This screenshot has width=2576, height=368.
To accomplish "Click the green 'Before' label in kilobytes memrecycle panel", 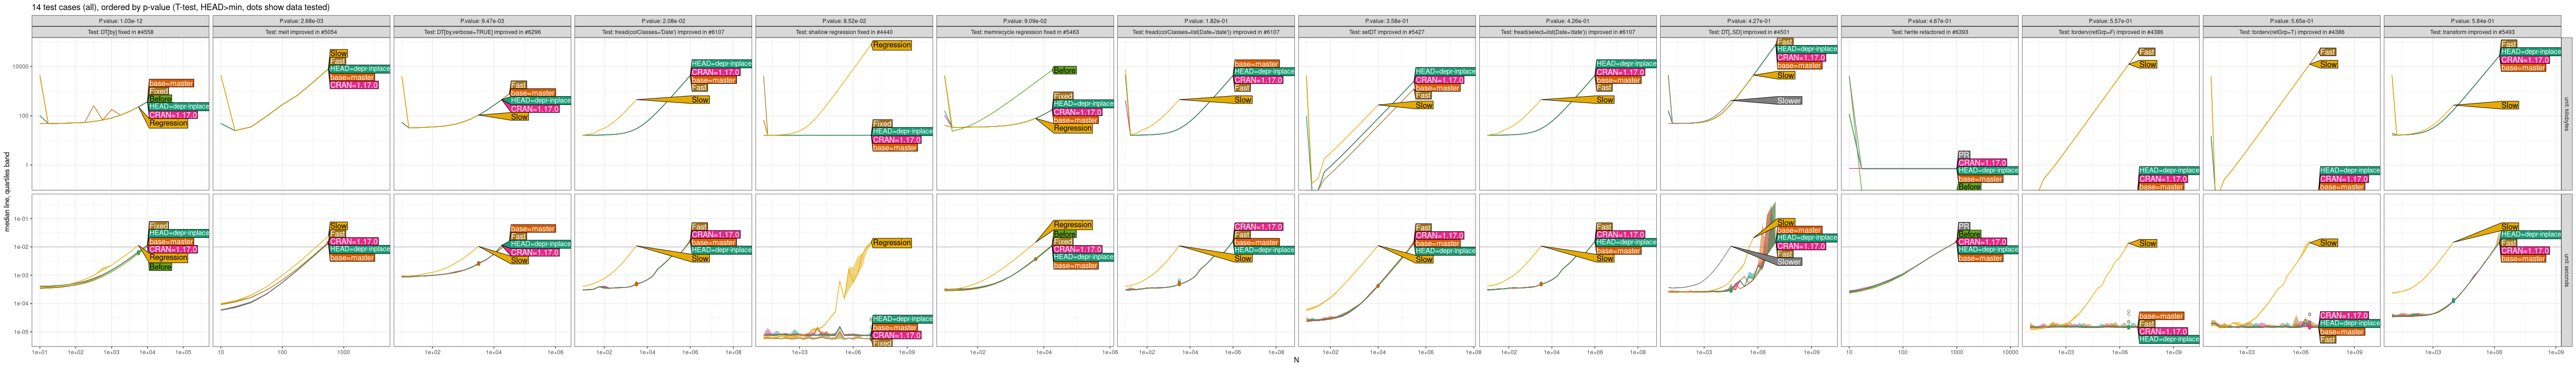I will pos(1064,71).
